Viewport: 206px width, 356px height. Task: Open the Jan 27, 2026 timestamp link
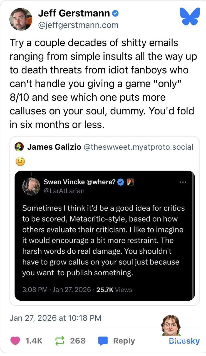click(x=56, y=318)
